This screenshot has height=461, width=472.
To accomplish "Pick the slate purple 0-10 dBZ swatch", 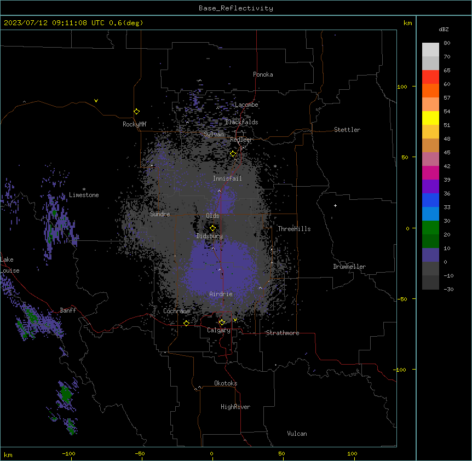I will [x=430, y=255].
